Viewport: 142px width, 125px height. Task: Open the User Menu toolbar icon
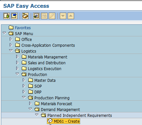coord(6,16)
